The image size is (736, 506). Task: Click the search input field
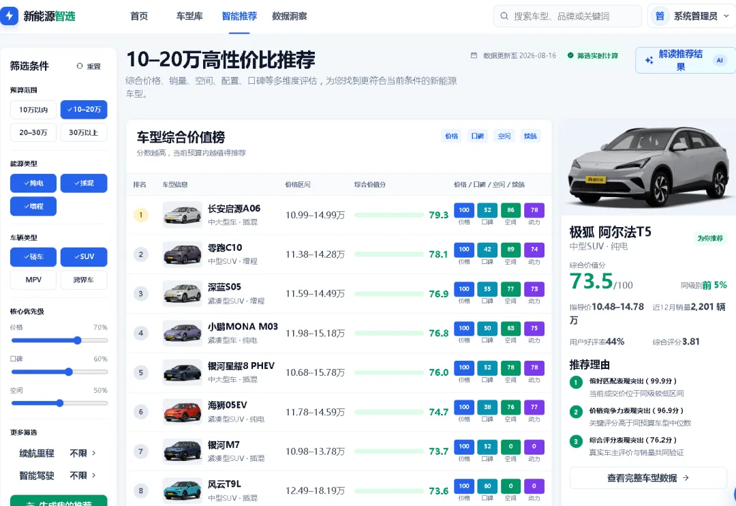(568, 16)
